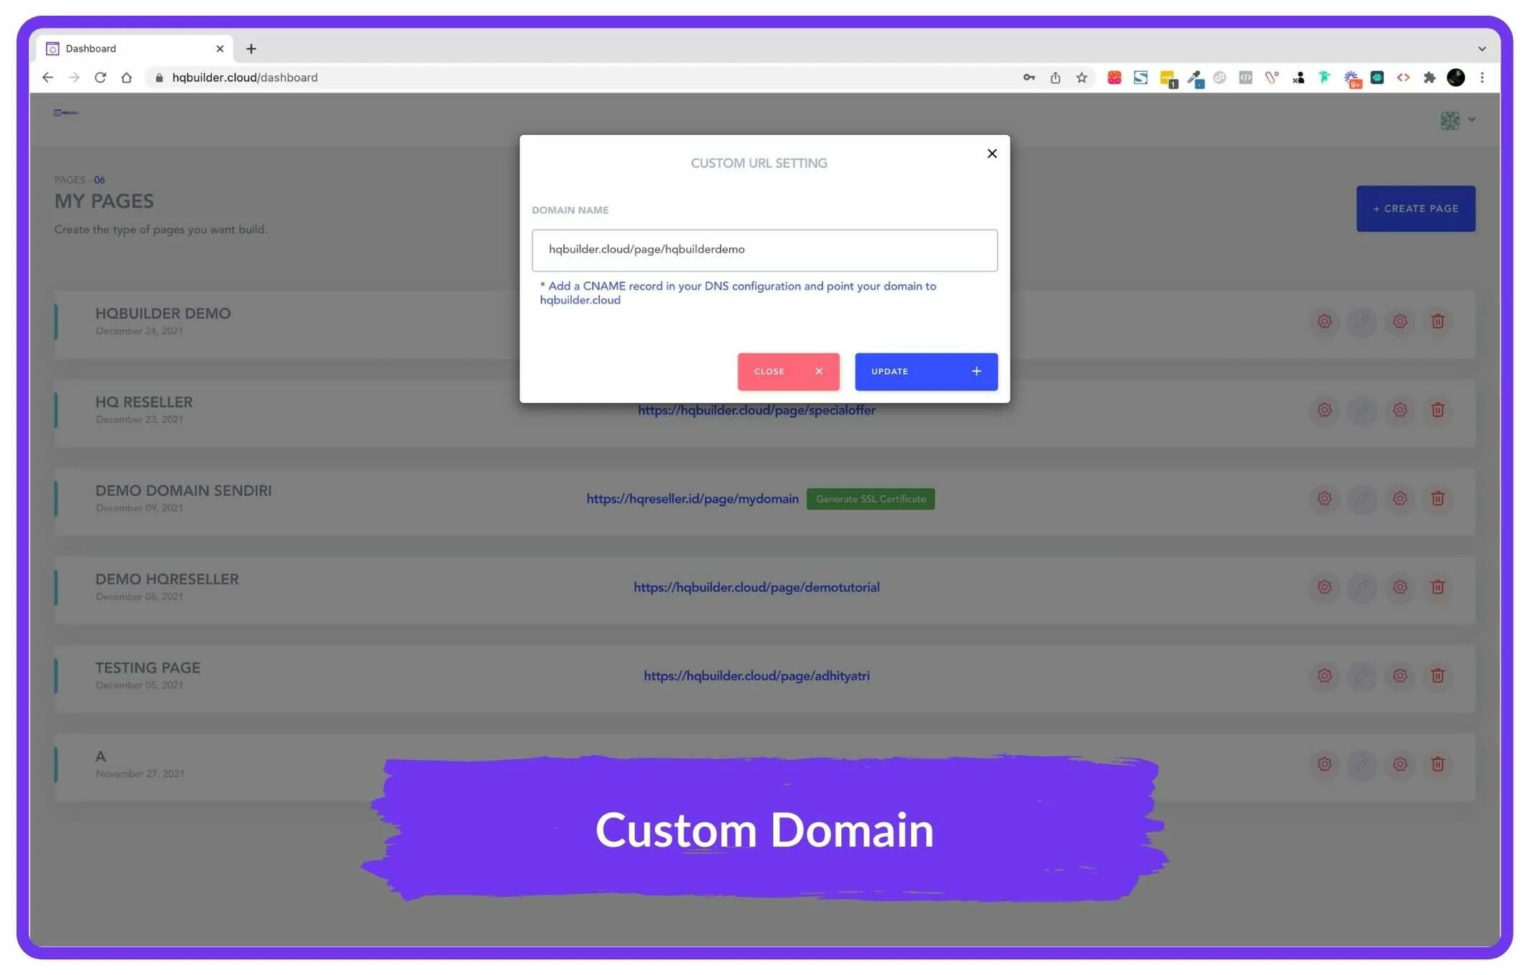
Task: Reload the page in the browser
Action: 101,78
